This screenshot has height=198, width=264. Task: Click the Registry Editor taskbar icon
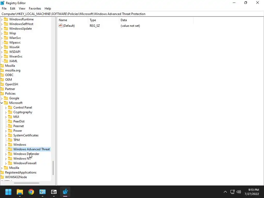(65, 192)
